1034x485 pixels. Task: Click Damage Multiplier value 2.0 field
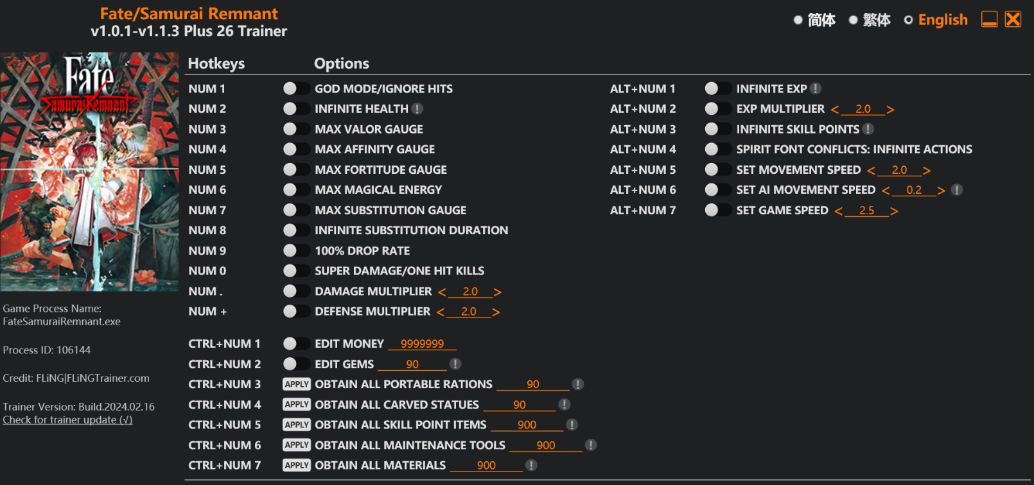coord(470,292)
